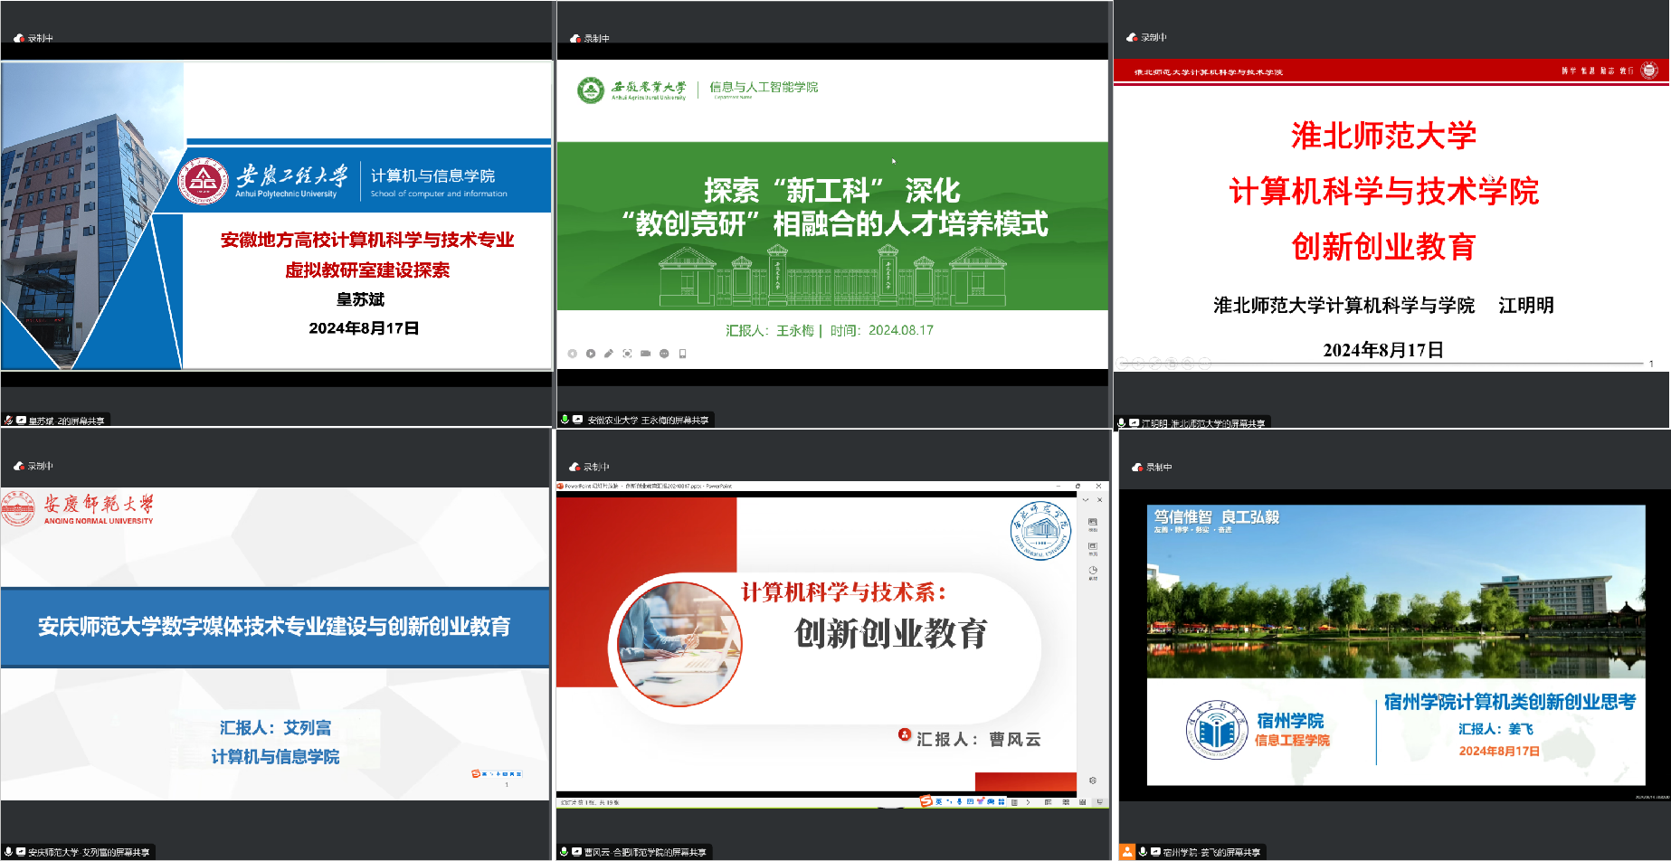Select the 宿州学院 shared screen presentation
The width and height of the screenshot is (1671, 861).
click(x=1395, y=645)
